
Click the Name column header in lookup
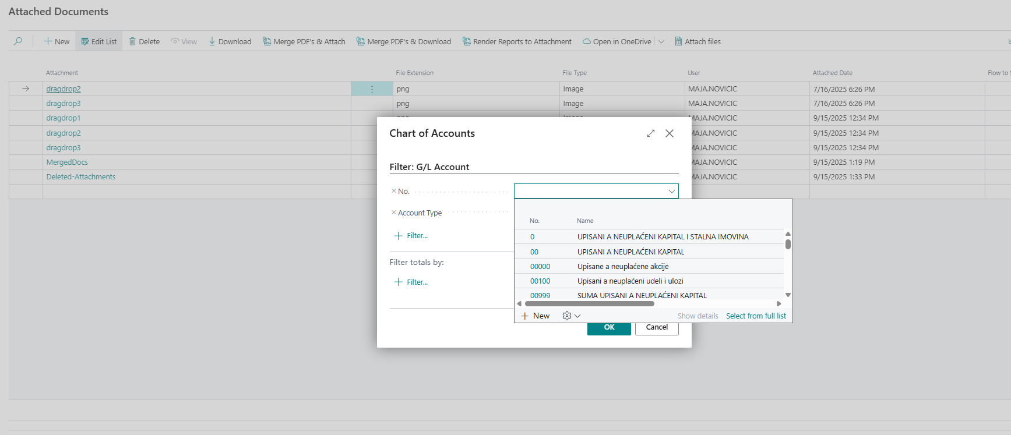(x=585, y=221)
